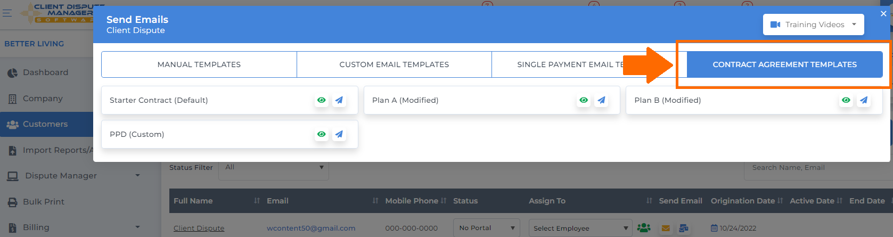Viewport: 893px width, 237px height.
Task: Click the wcontent50@gmail.com email link
Action: tap(311, 228)
